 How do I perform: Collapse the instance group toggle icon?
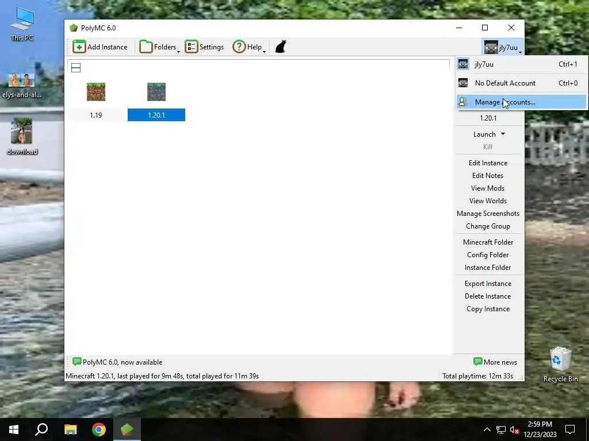point(76,68)
